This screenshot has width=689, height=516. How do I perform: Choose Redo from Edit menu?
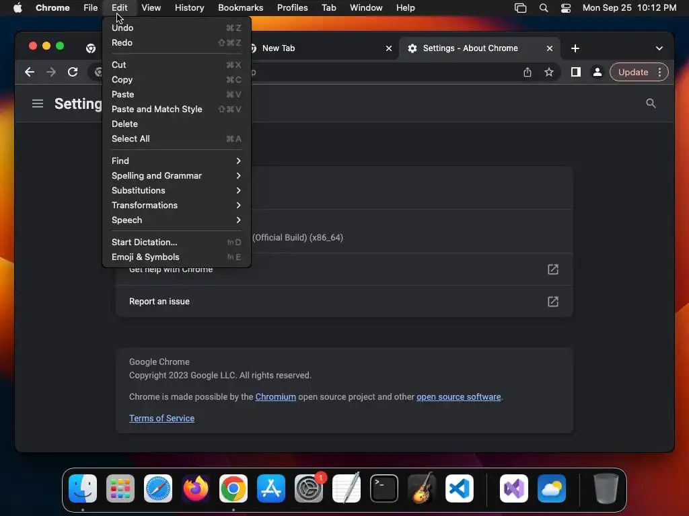(x=176, y=42)
